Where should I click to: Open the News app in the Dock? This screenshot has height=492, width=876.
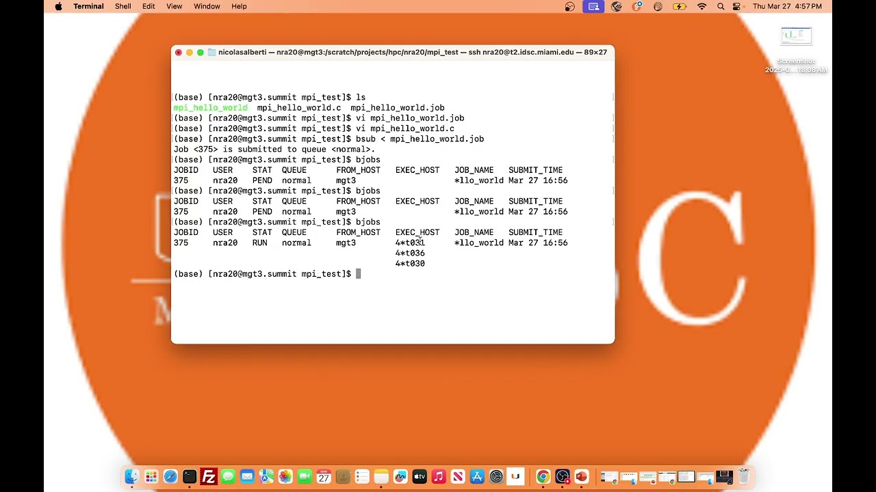(x=458, y=476)
